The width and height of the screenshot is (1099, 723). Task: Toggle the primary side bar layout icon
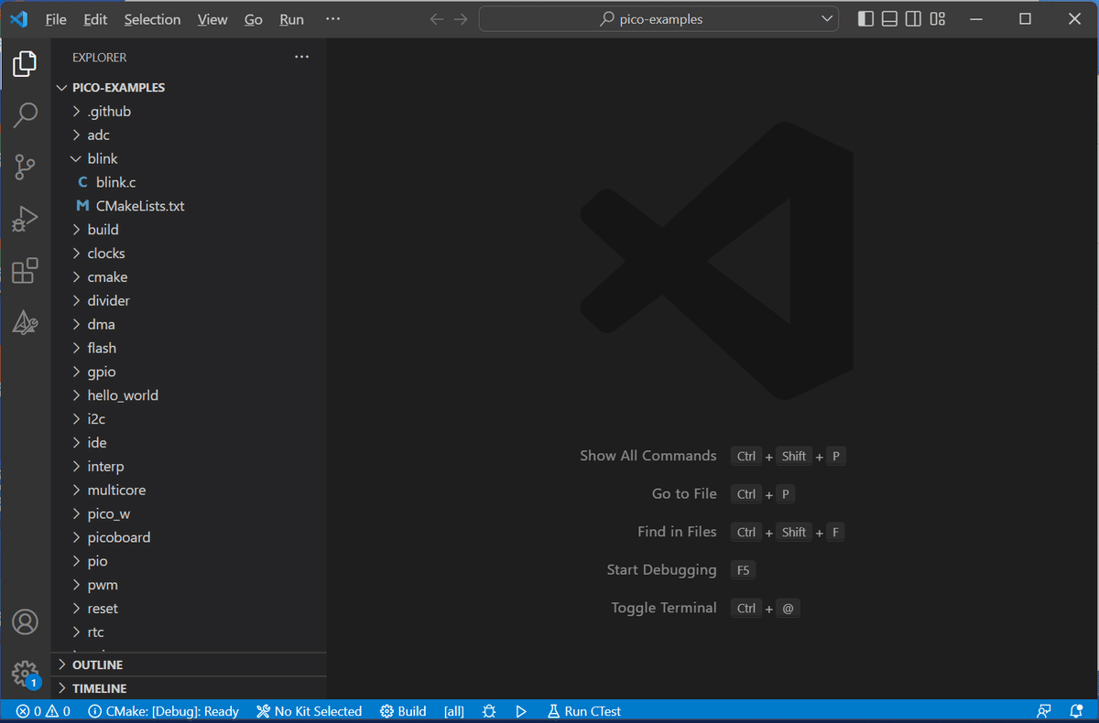coord(865,19)
